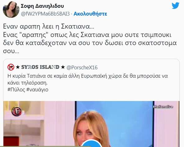
Task: Click the blonde presenter in the video thumbnail
Action: tap(92, 126)
